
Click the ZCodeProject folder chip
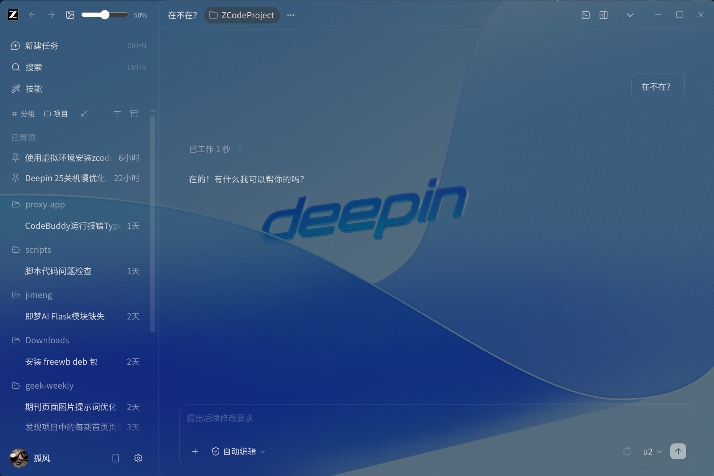point(242,15)
